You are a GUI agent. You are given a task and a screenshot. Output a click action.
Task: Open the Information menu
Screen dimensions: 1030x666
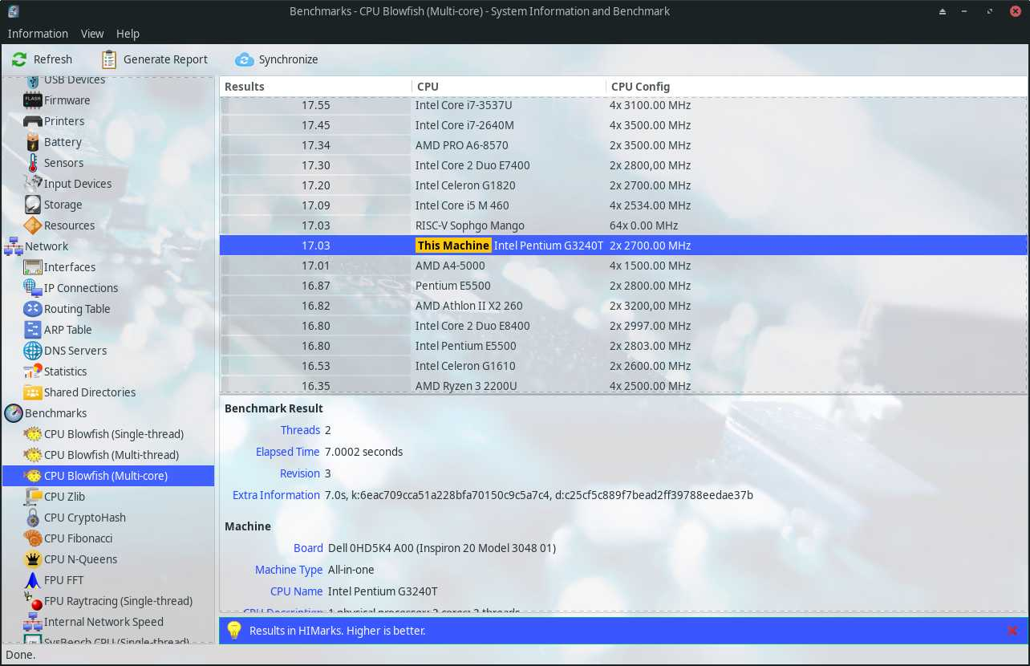[38, 34]
